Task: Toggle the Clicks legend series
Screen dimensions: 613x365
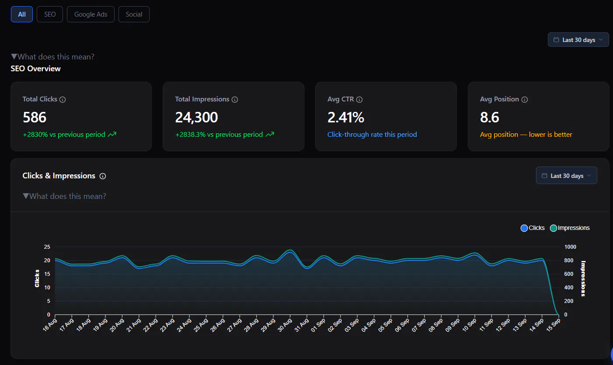Action: pos(533,228)
